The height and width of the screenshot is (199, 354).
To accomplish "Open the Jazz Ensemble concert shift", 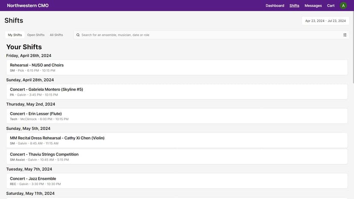I will click(x=177, y=181).
